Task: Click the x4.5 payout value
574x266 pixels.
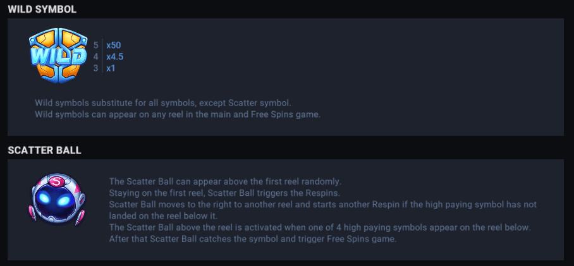Action: (x=116, y=57)
